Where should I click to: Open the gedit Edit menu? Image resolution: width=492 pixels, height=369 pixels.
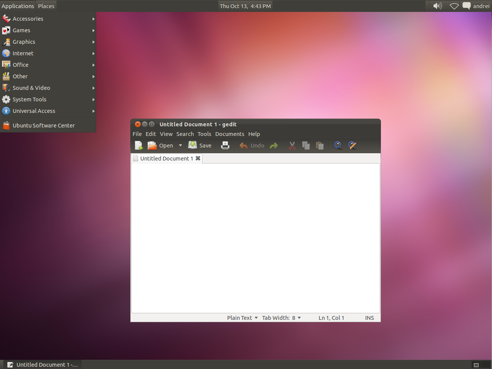click(x=151, y=134)
